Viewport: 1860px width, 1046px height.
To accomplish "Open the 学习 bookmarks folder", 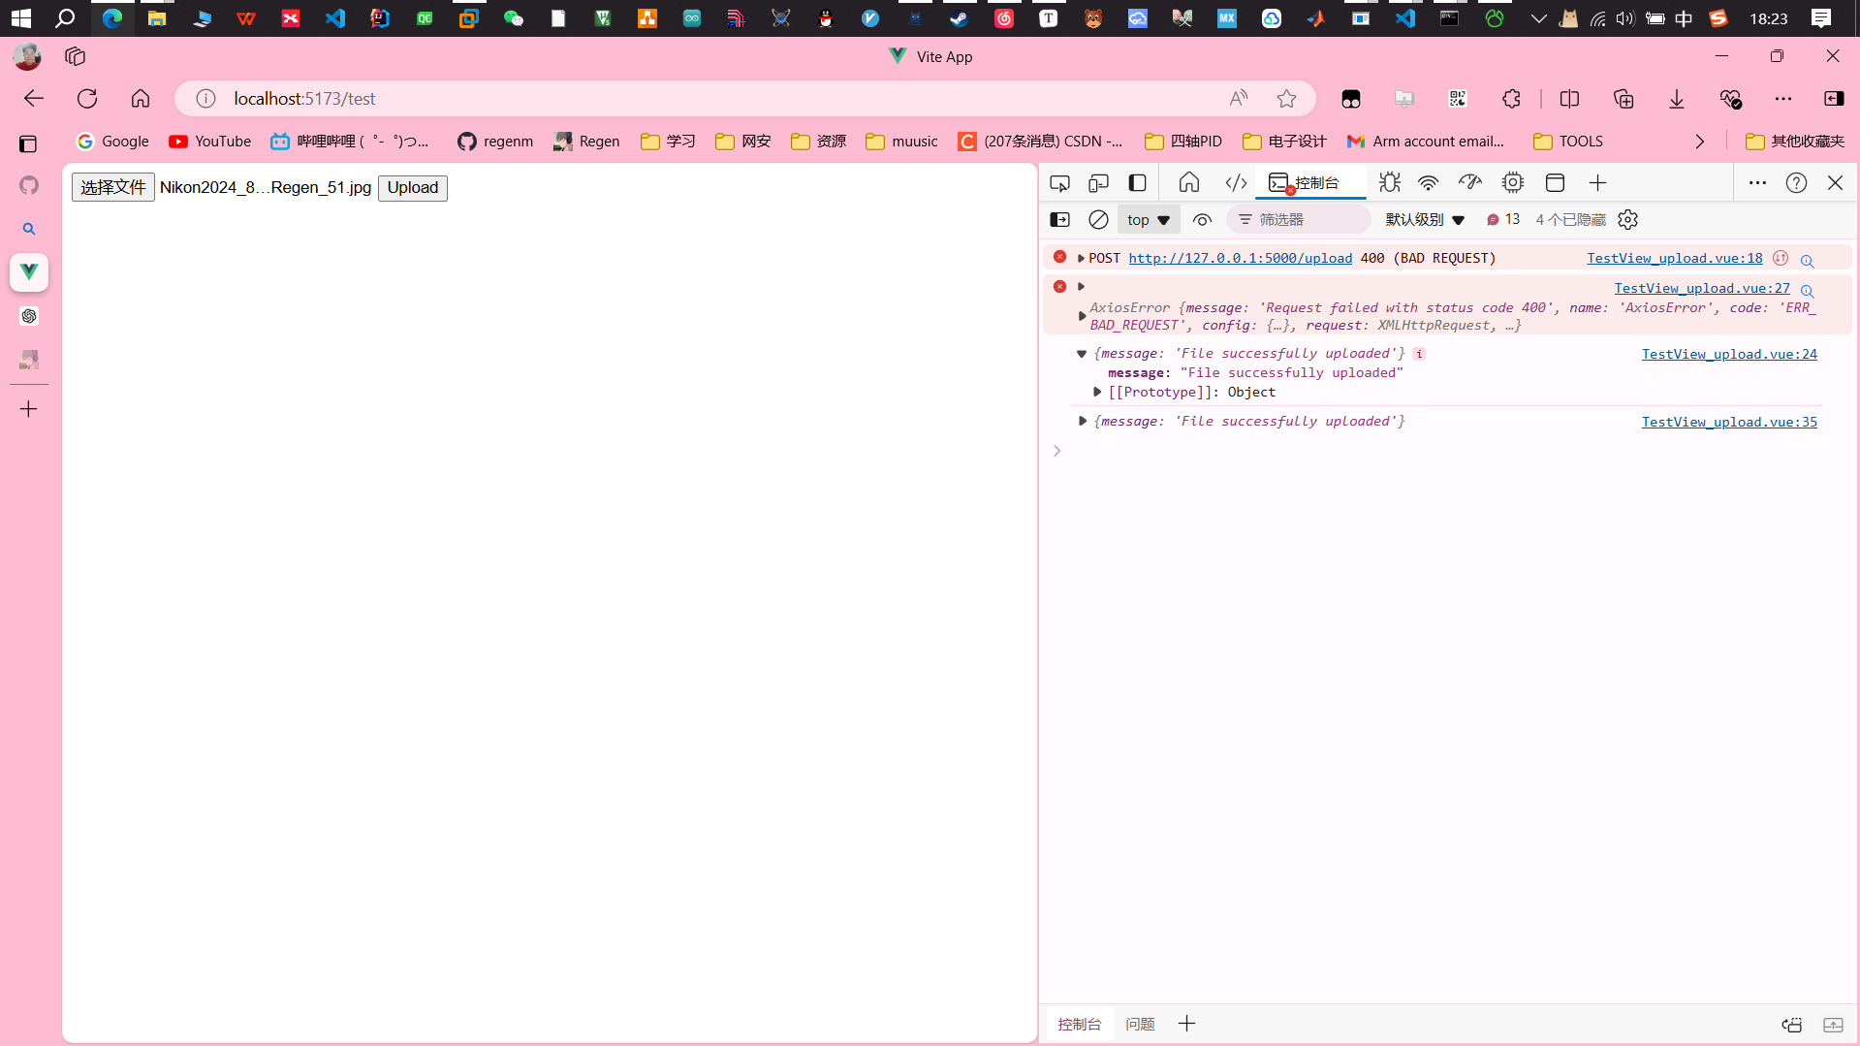I will [668, 142].
